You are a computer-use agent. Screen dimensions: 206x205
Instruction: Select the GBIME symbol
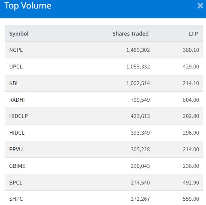(17, 166)
